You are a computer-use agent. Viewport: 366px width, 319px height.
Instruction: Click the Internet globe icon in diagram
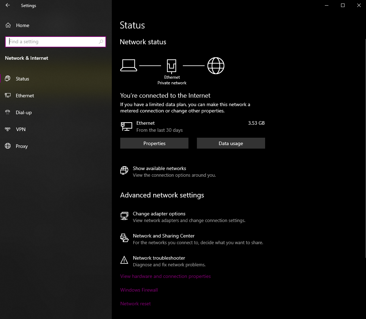(216, 66)
